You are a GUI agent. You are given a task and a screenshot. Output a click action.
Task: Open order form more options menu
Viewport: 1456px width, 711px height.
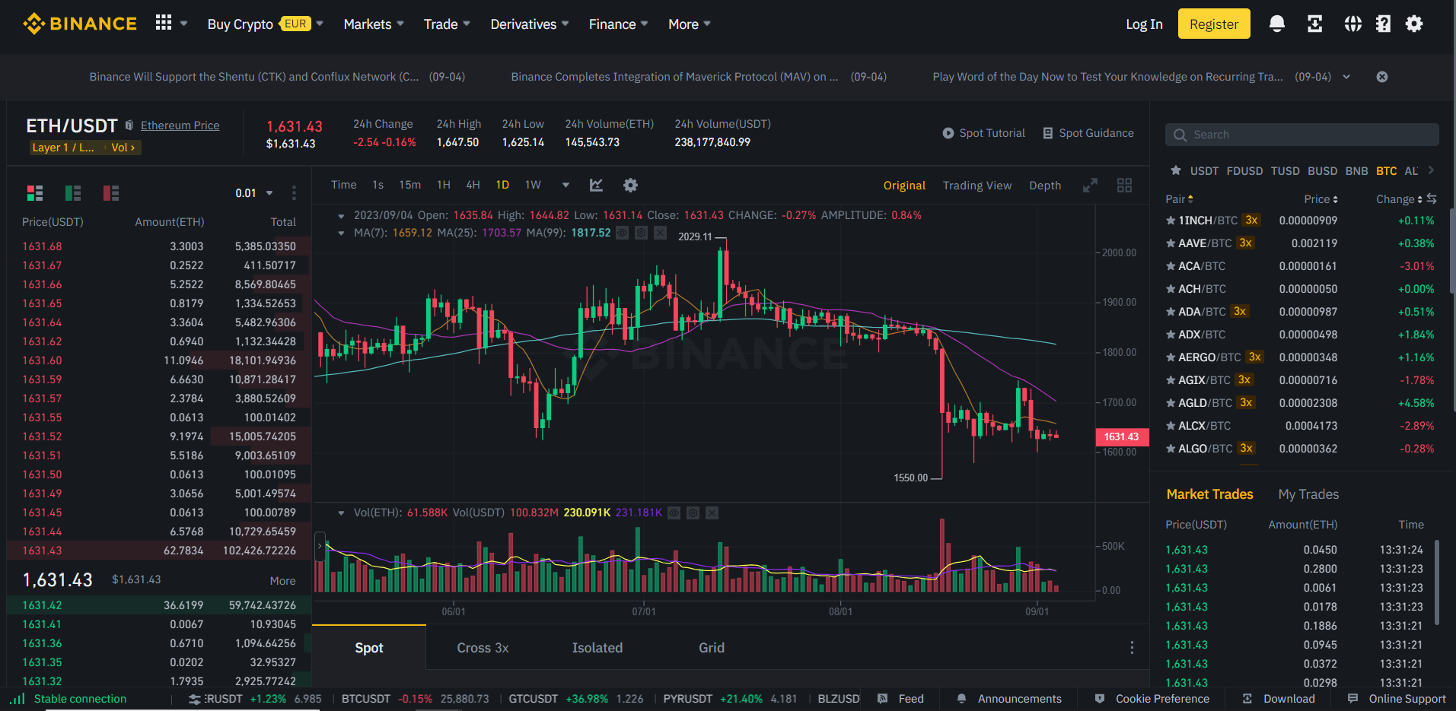(x=1132, y=647)
